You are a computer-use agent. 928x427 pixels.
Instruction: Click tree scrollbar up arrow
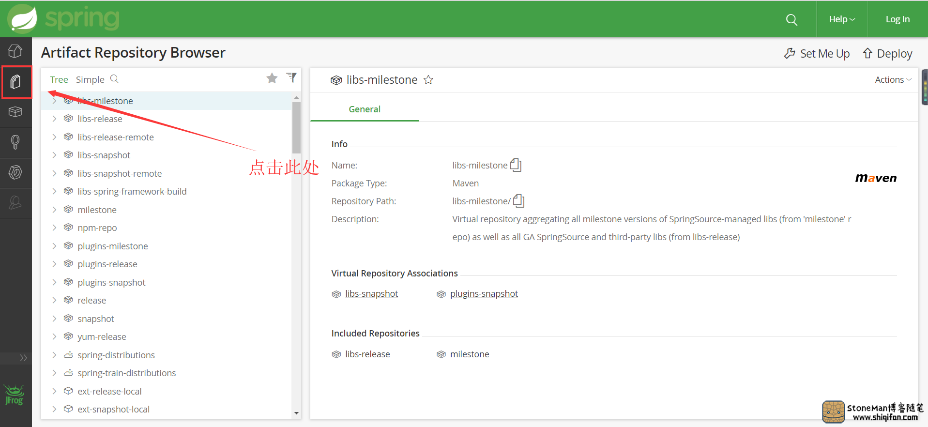(x=296, y=98)
